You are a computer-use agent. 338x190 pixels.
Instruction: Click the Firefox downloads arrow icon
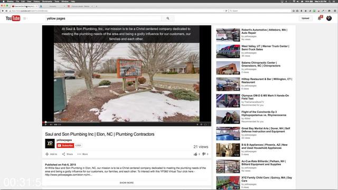(302, 11)
